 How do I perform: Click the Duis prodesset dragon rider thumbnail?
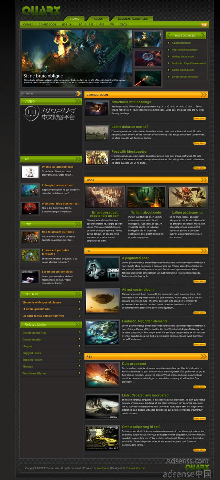click(102, 375)
